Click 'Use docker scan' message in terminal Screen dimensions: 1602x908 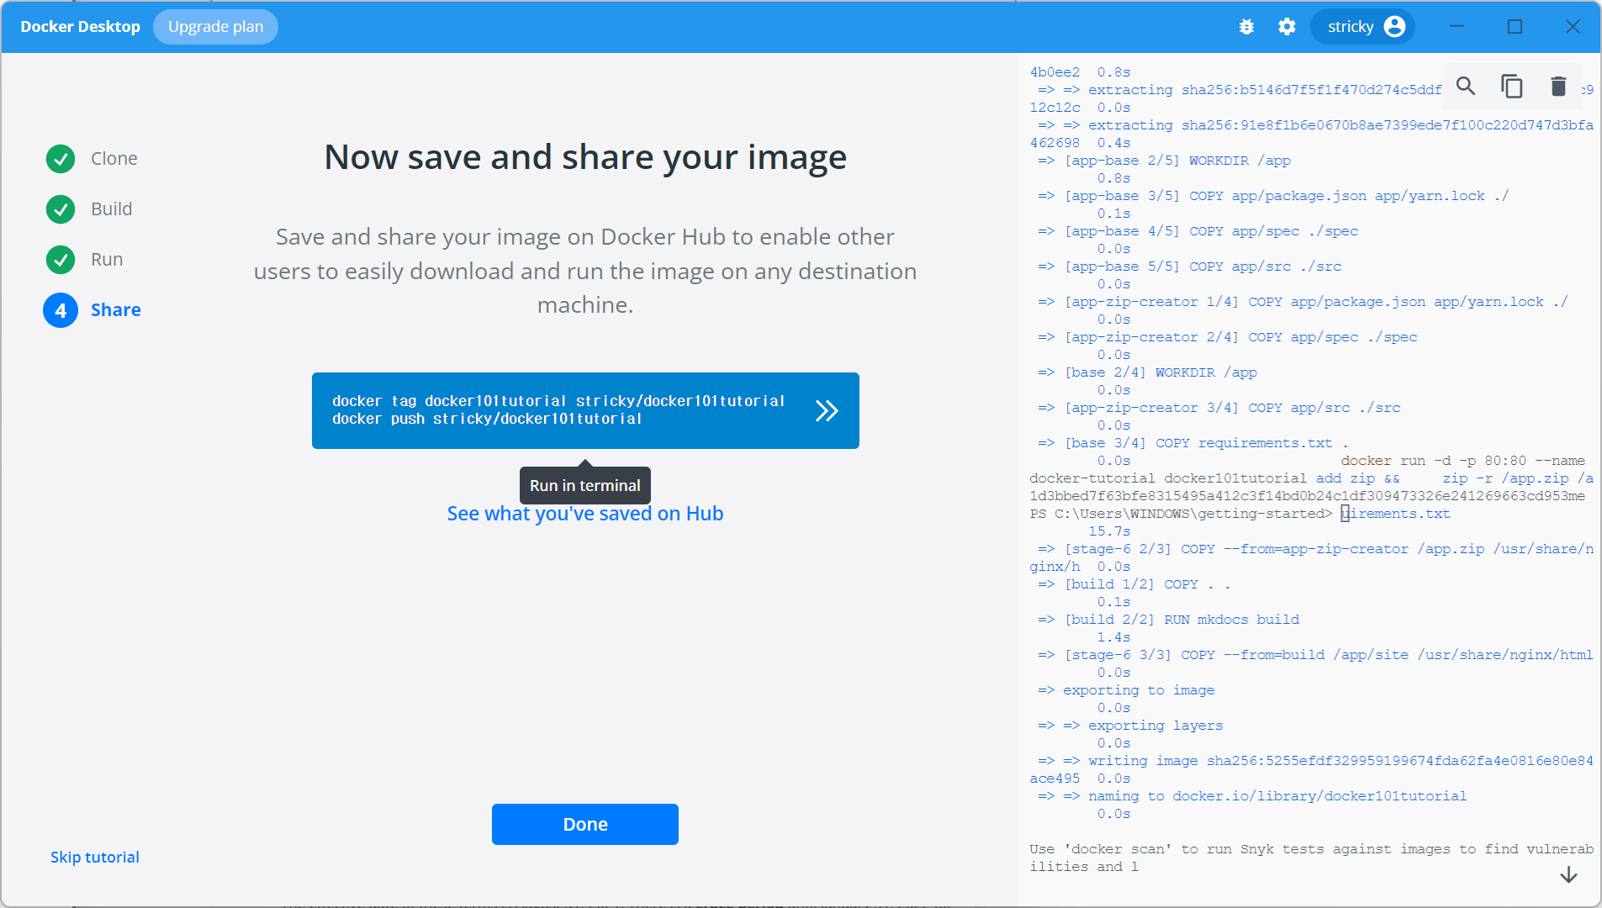click(1311, 858)
